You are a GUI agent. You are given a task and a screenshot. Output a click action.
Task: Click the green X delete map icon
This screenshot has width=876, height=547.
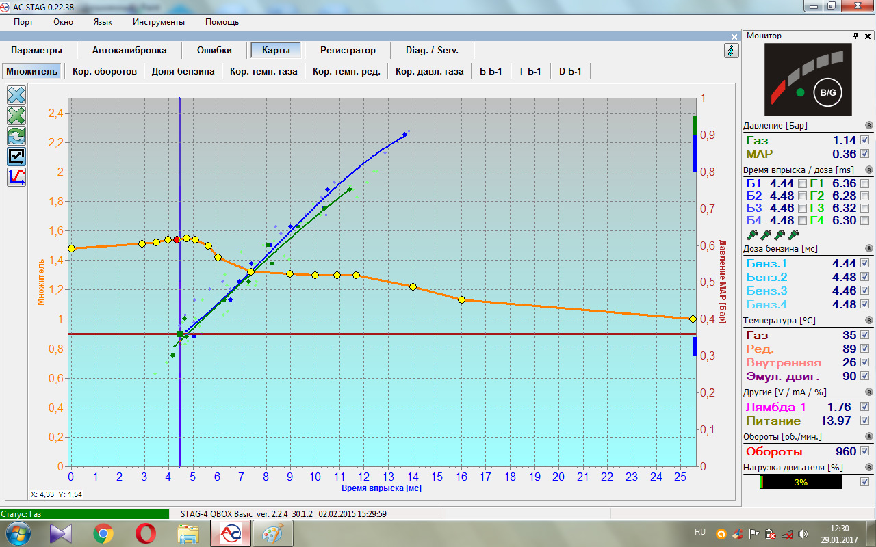[16, 116]
